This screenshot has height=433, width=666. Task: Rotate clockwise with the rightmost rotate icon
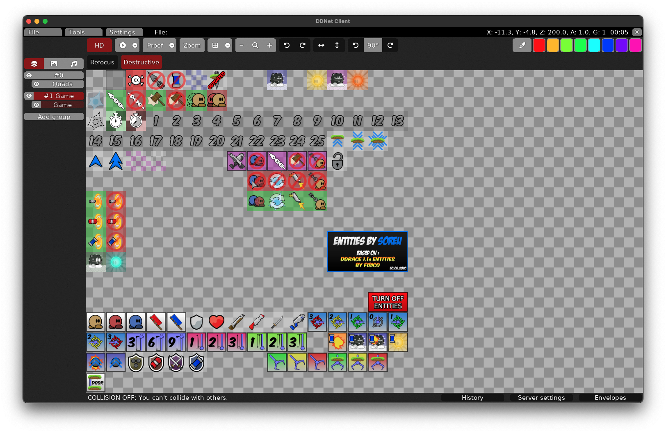(x=390, y=45)
